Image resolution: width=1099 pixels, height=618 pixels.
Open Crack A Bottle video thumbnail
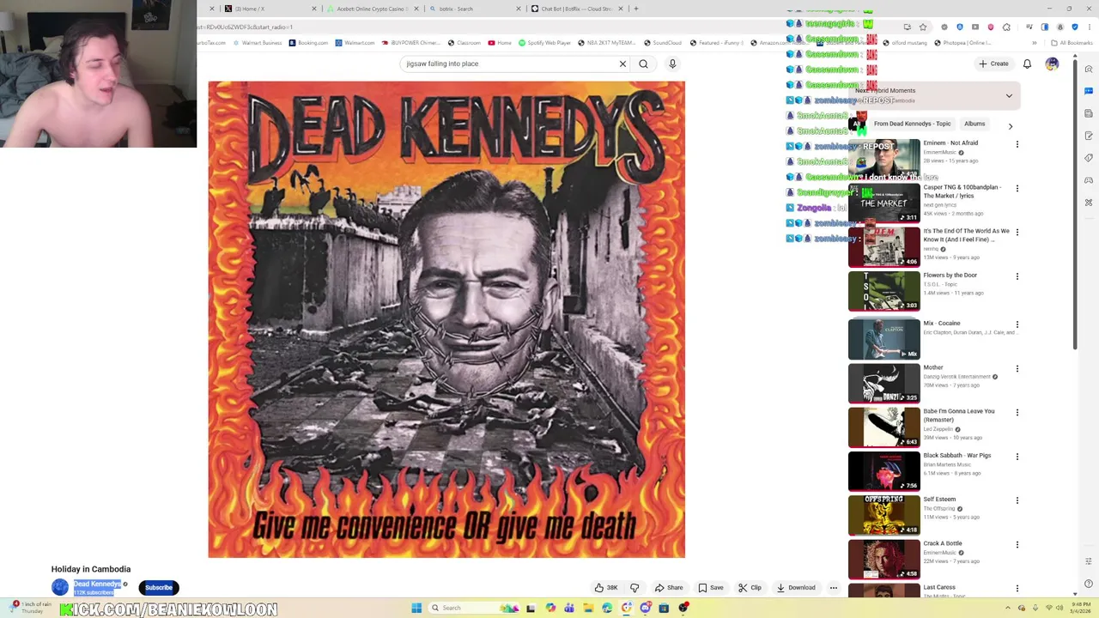[883, 559]
